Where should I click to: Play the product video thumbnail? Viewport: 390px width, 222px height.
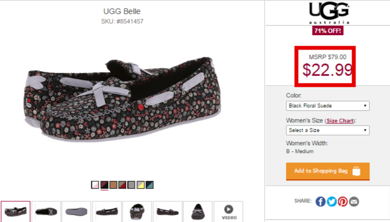coord(228,211)
